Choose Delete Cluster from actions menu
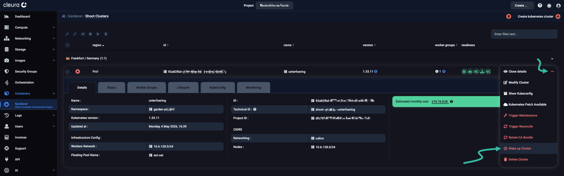564x176 pixels. coord(516,160)
